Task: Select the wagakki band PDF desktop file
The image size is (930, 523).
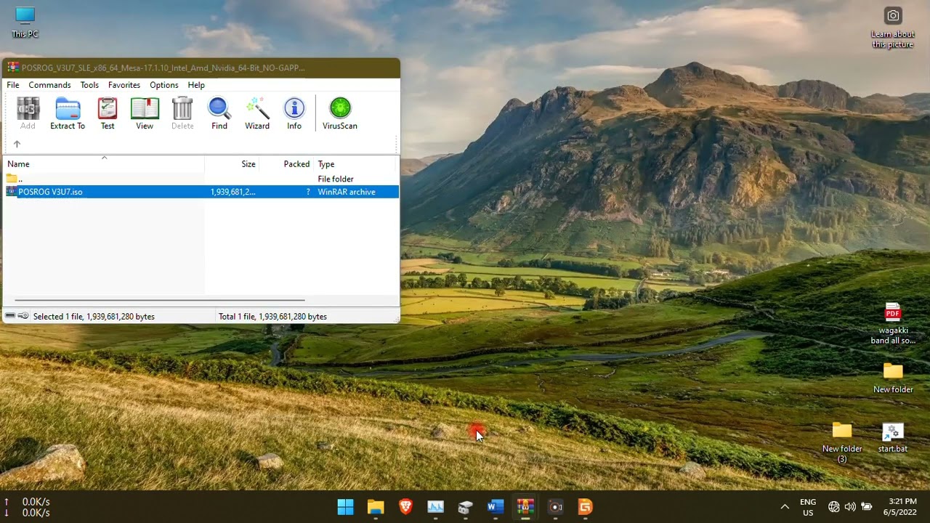Action: point(893,324)
